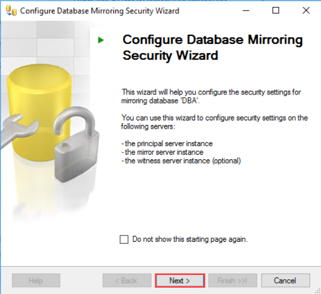
Task: Open Help from the wizard footer
Action: tap(36, 280)
